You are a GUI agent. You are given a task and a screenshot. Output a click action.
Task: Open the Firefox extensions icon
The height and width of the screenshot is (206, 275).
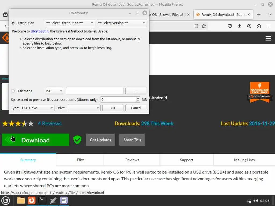coord(259,26)
